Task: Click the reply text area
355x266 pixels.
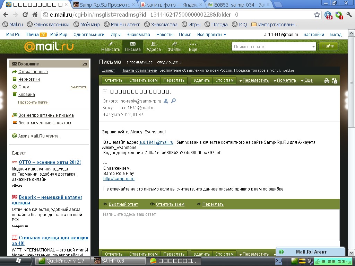Action: 219,225
